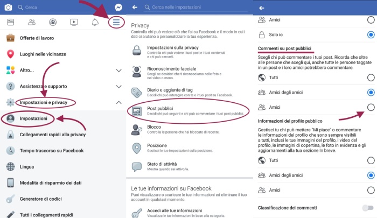
Task: Click the 'Cerca' search field
Action: tap(64, 8)
